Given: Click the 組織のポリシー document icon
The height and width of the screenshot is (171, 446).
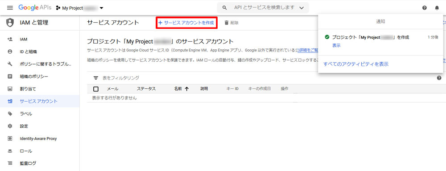Looking at the screenshot, I should point(10,76).
